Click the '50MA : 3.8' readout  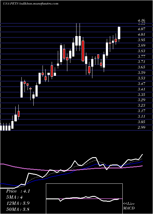[18, 209]
